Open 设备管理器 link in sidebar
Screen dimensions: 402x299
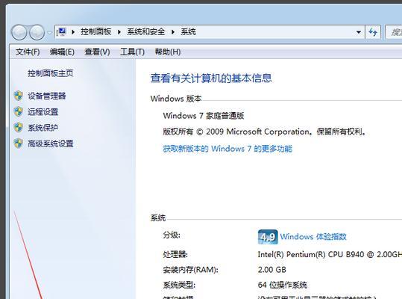pos(47,96)
